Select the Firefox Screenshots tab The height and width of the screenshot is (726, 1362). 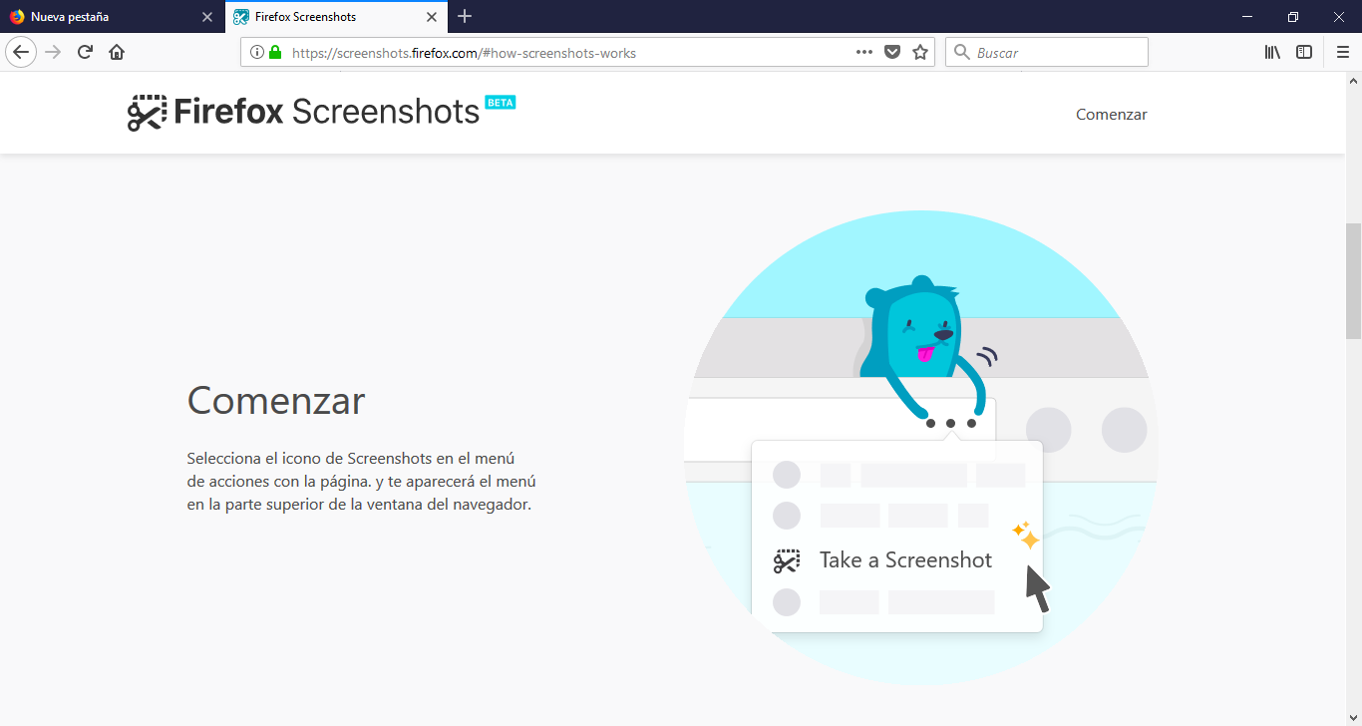point(337,17)
